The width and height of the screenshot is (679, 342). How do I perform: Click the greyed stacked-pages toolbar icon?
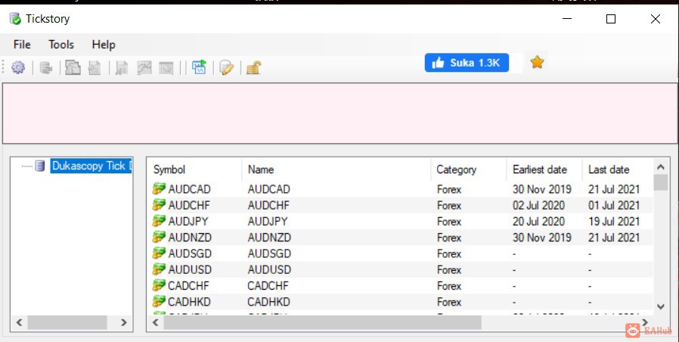click(73, 67)
